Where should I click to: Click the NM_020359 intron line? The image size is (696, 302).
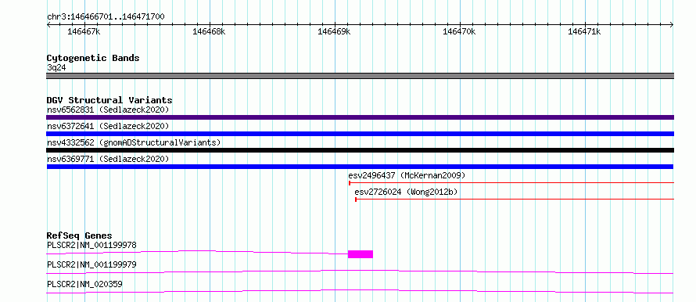point(360,291)
